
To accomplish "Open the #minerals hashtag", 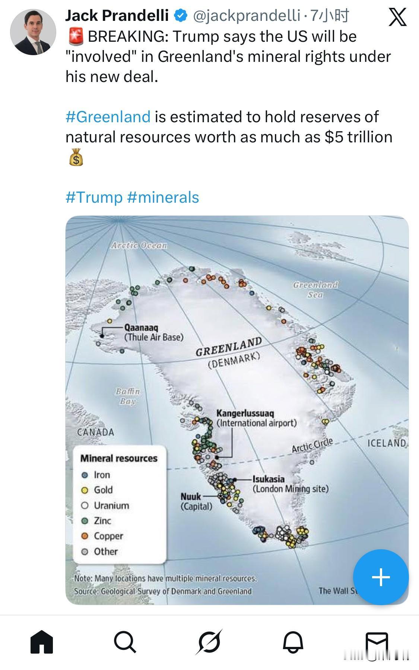I will pyautogui.click(x=163, y=197).
